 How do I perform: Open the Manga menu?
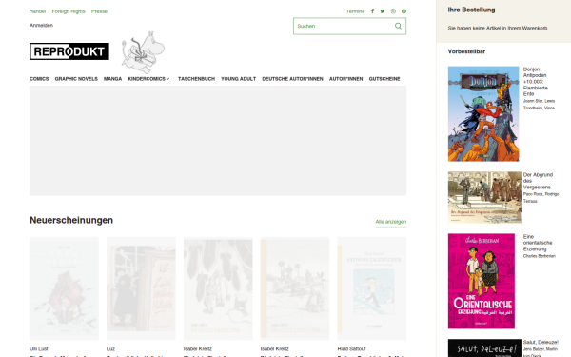pyautogui.click(x=113, y=79)
